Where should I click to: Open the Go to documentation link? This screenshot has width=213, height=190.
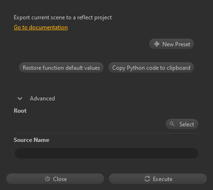tap(41, 27)
